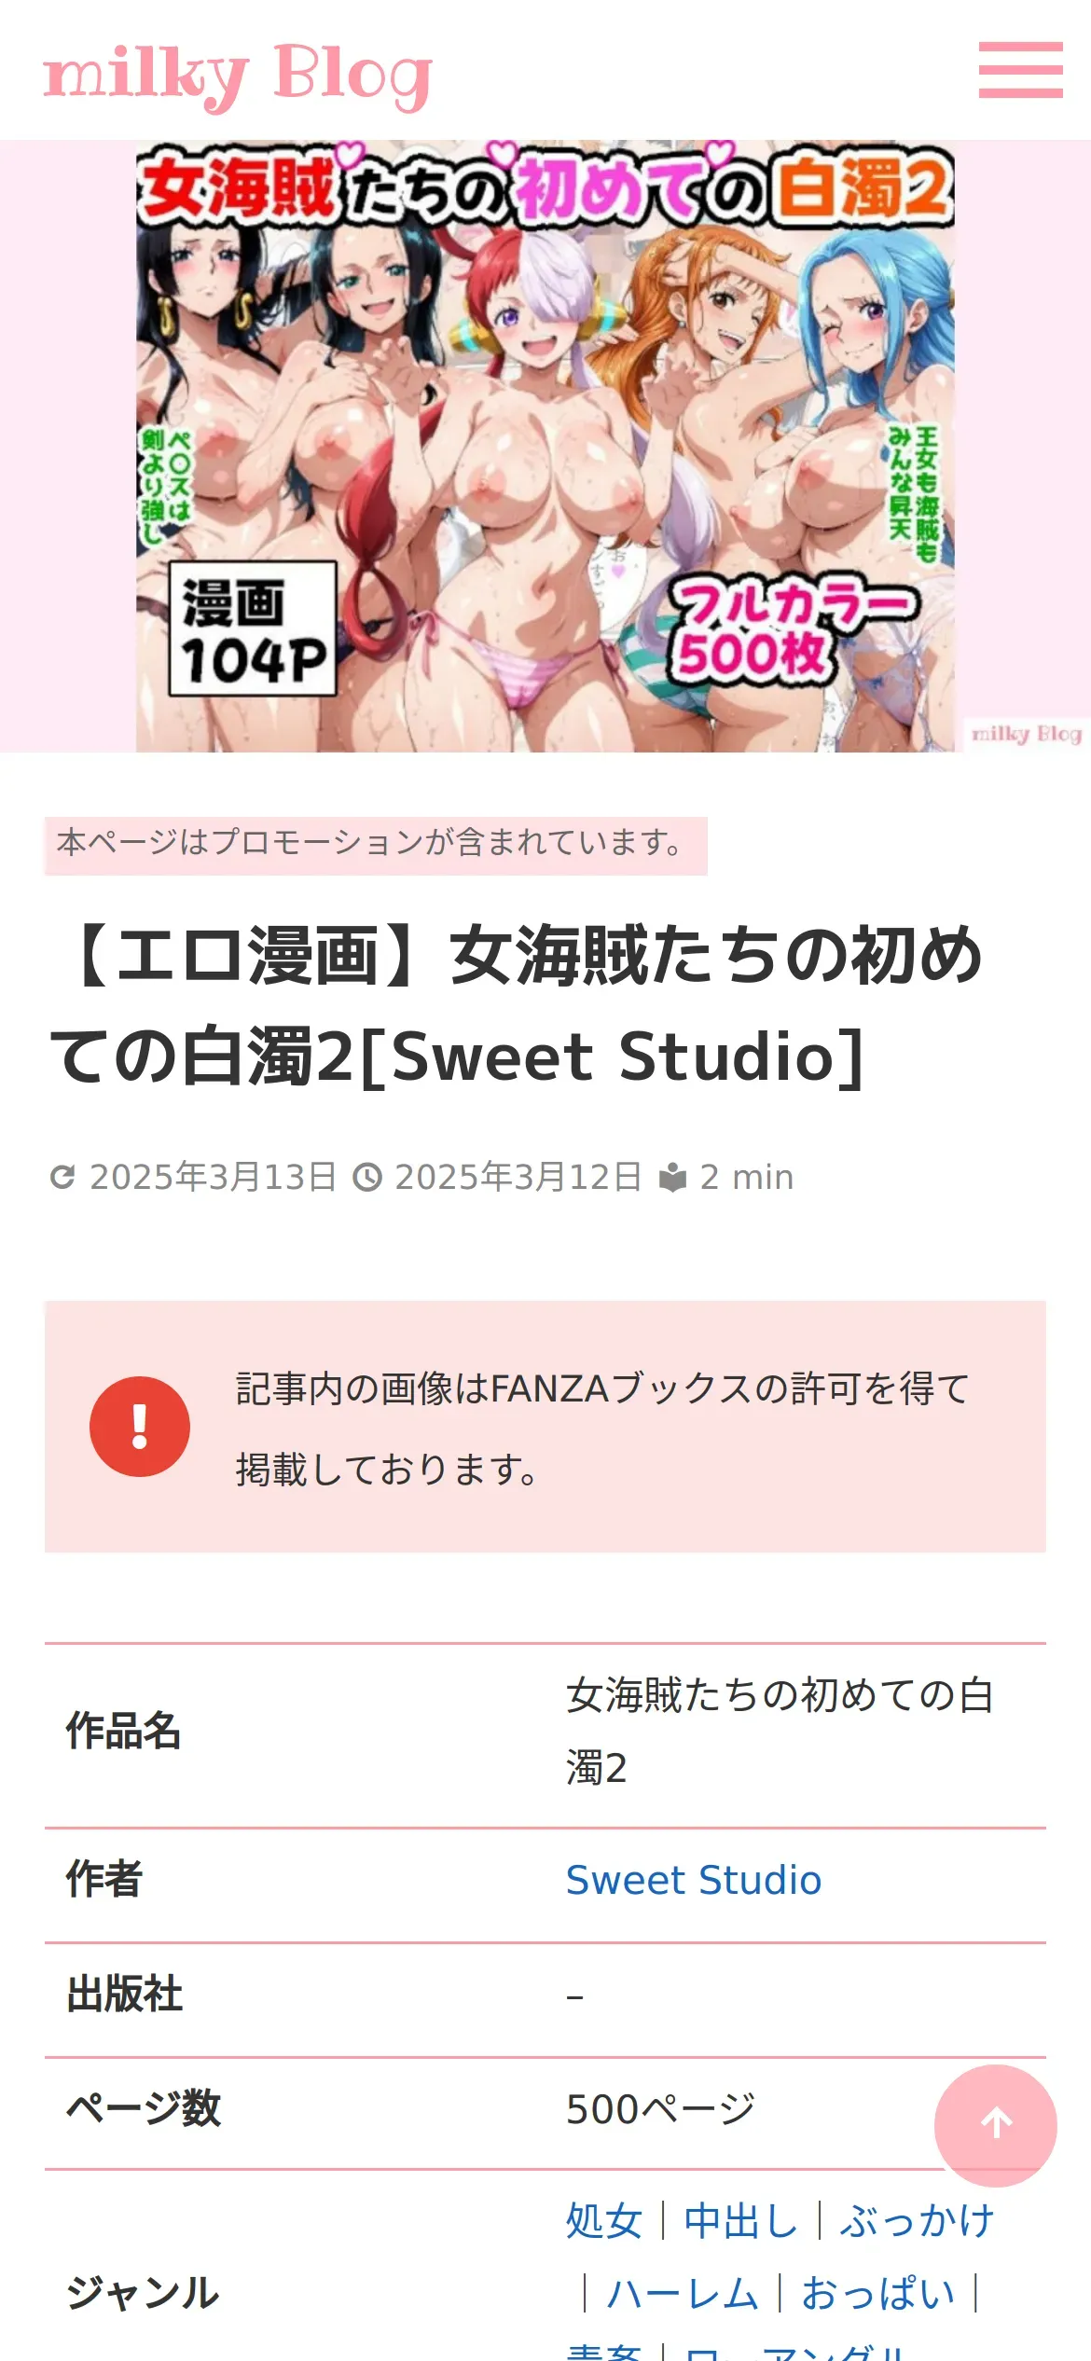Click the red exclamation alert icon

(x=140, y=1426)
